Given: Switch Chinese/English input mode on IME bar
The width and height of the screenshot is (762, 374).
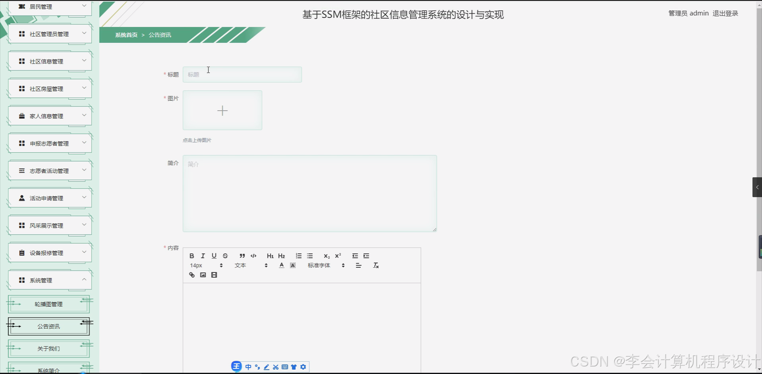Looking at the screenshot, I should click(x=248, y=367).
